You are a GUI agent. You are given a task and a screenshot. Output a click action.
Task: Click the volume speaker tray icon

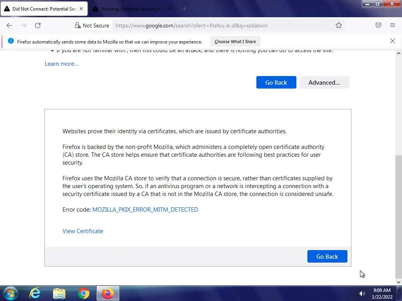coord(362,294)
